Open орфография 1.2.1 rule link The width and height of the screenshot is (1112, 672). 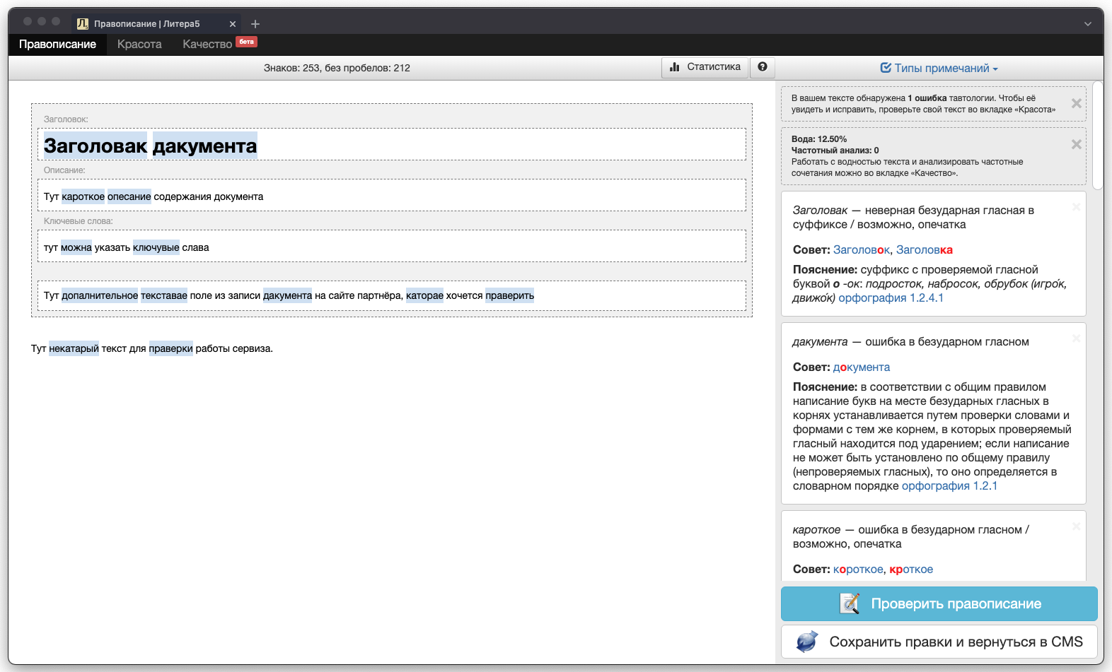point(949,486)
